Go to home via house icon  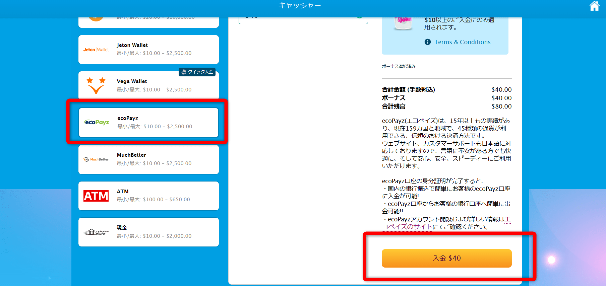pyautogui.click(x=594, y=6)
